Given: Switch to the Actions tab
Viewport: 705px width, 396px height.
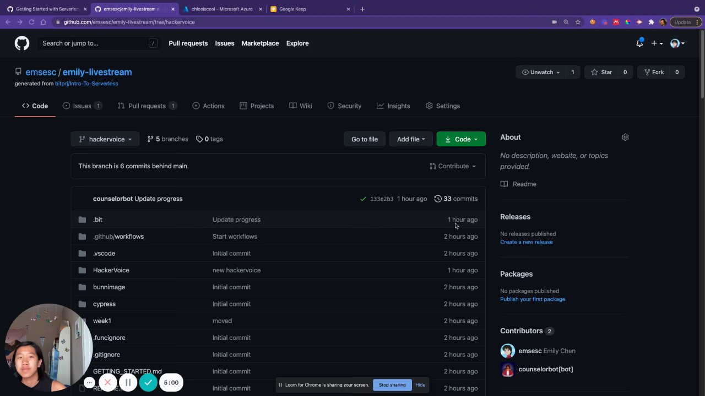Looking at the screenshot, I should (x=208, y=106).
